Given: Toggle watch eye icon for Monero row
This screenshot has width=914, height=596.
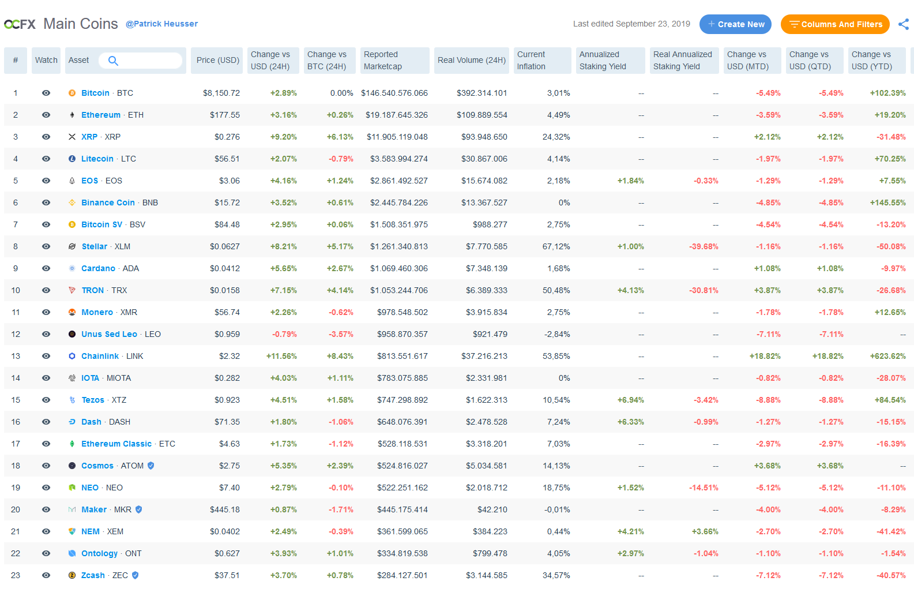Looking at the screenshot, I should tap(46, 312).
